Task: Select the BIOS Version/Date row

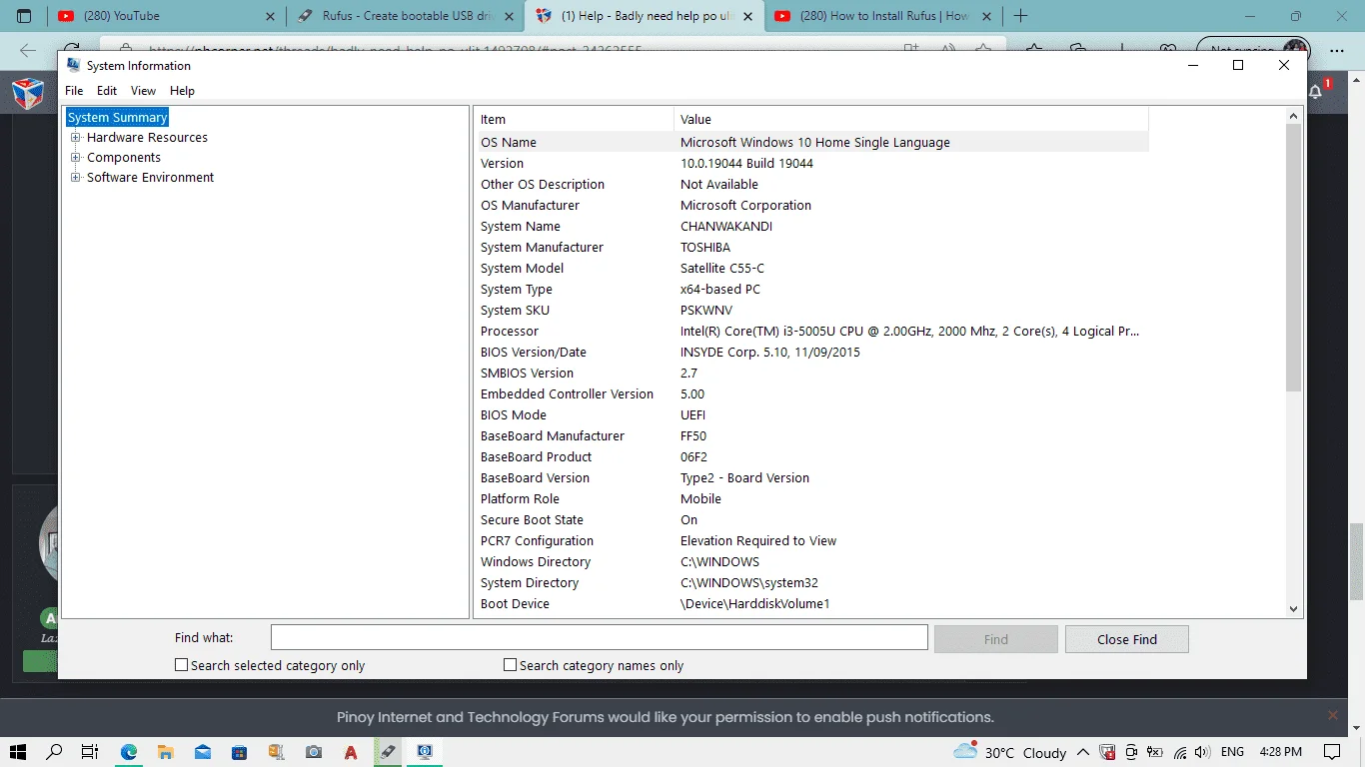Action: pos(813,353)
